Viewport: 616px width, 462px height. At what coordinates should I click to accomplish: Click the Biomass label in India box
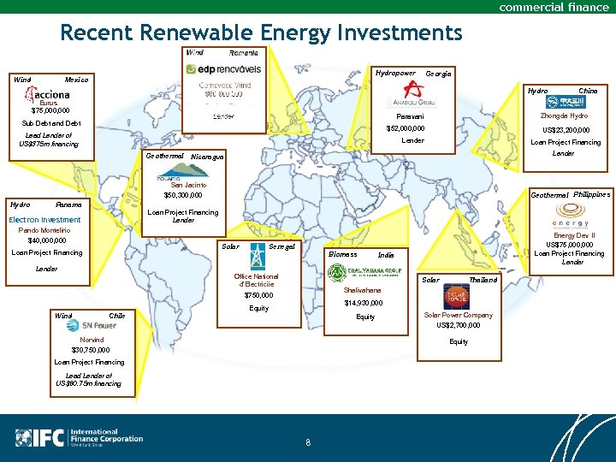[x=343, y=255]
